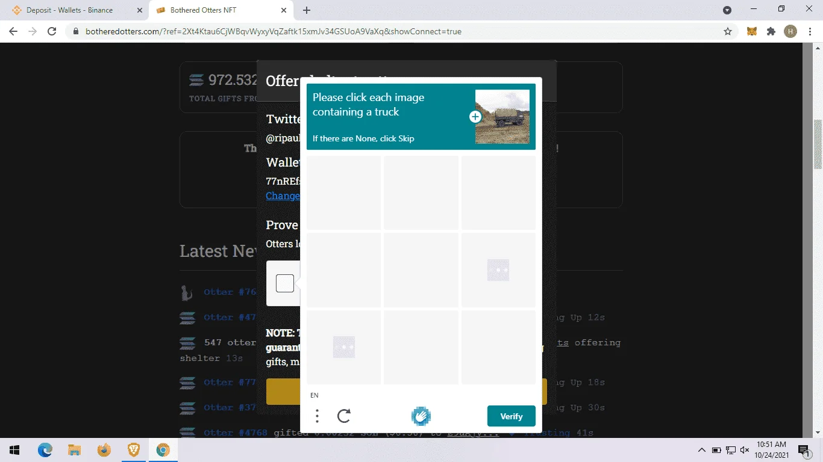Open network settings from tray

click(x=730, y=450)
